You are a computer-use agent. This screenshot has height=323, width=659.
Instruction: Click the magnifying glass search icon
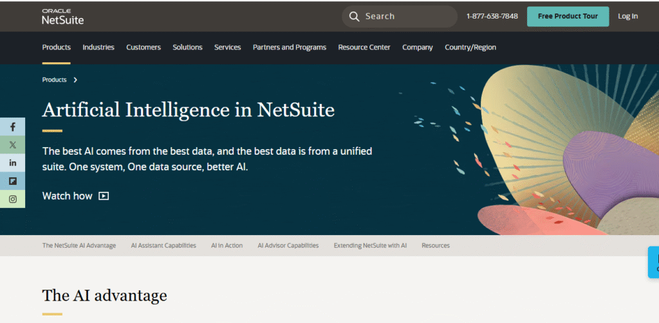[354, 16]
